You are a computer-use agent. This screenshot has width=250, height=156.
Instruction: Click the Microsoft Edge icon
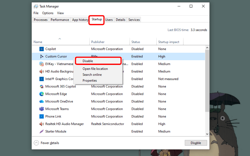[42, 94]
